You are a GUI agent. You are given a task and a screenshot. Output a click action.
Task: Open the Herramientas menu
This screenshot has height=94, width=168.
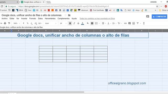click(x=50, y=19)
